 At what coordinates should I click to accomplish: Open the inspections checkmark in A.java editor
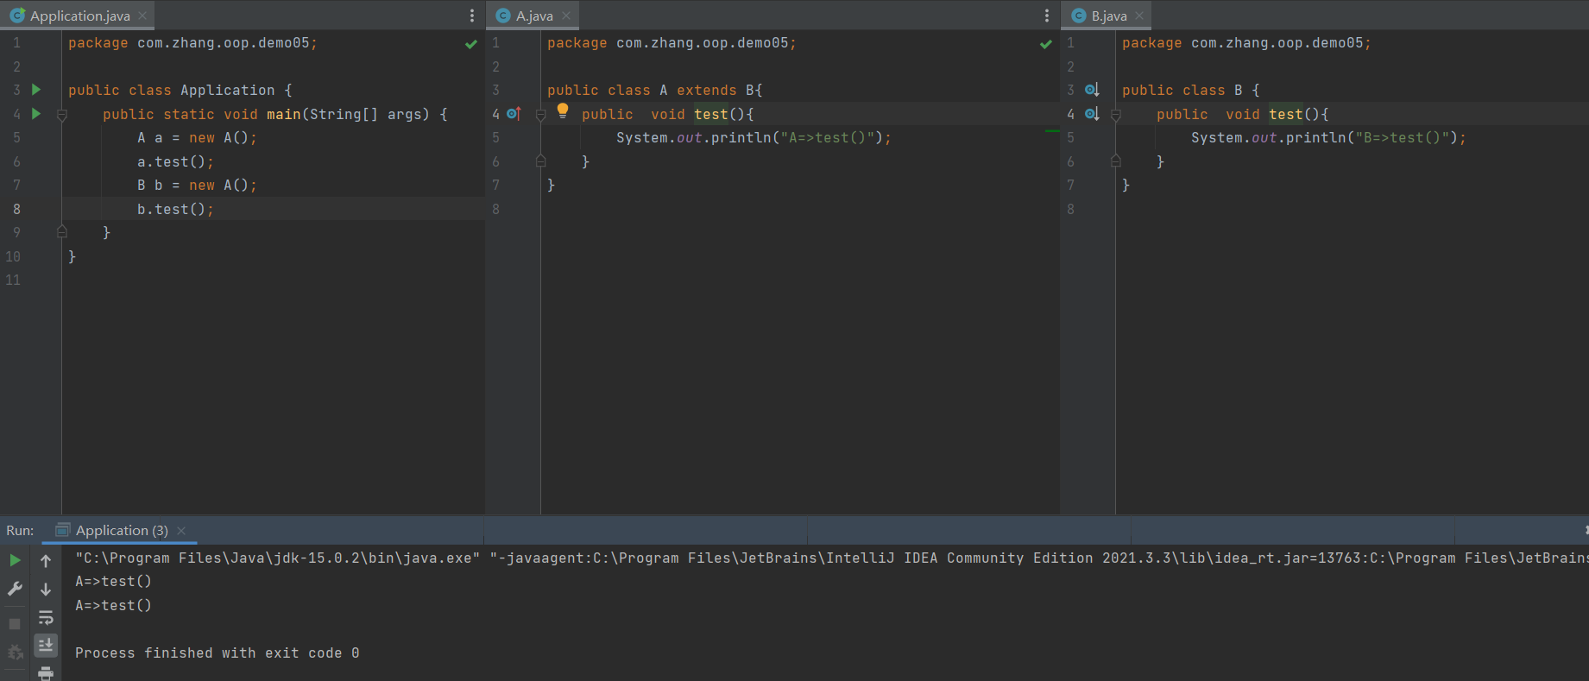1046,44
